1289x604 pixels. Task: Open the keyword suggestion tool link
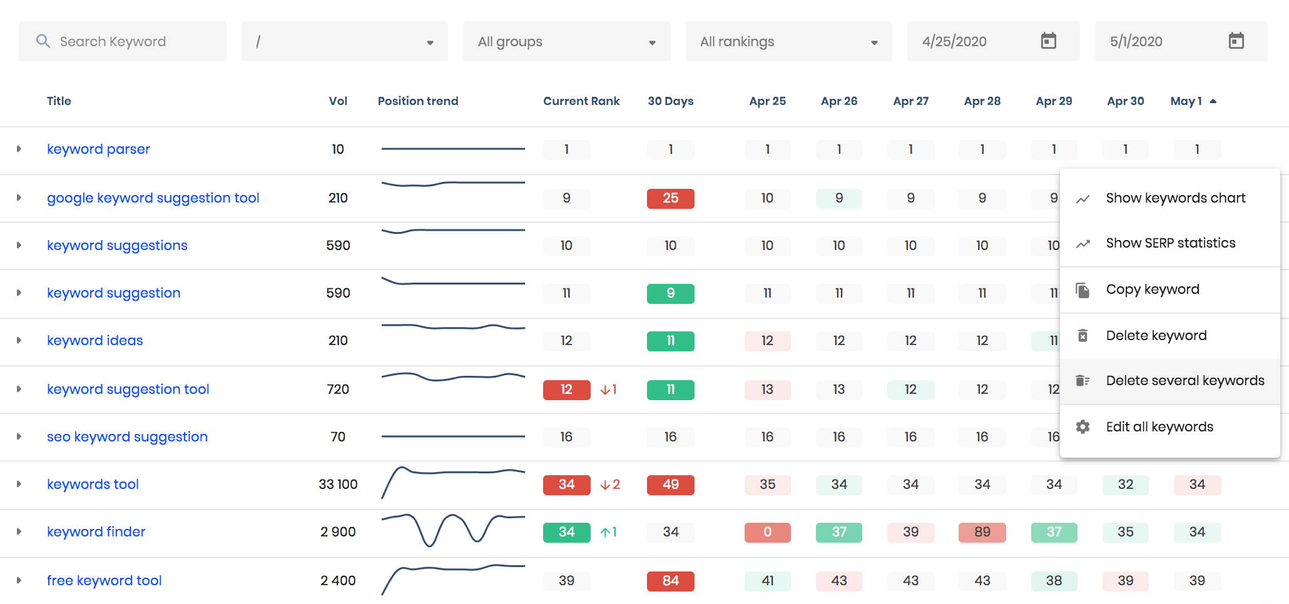pyautogui.click(x=128, y=390)
